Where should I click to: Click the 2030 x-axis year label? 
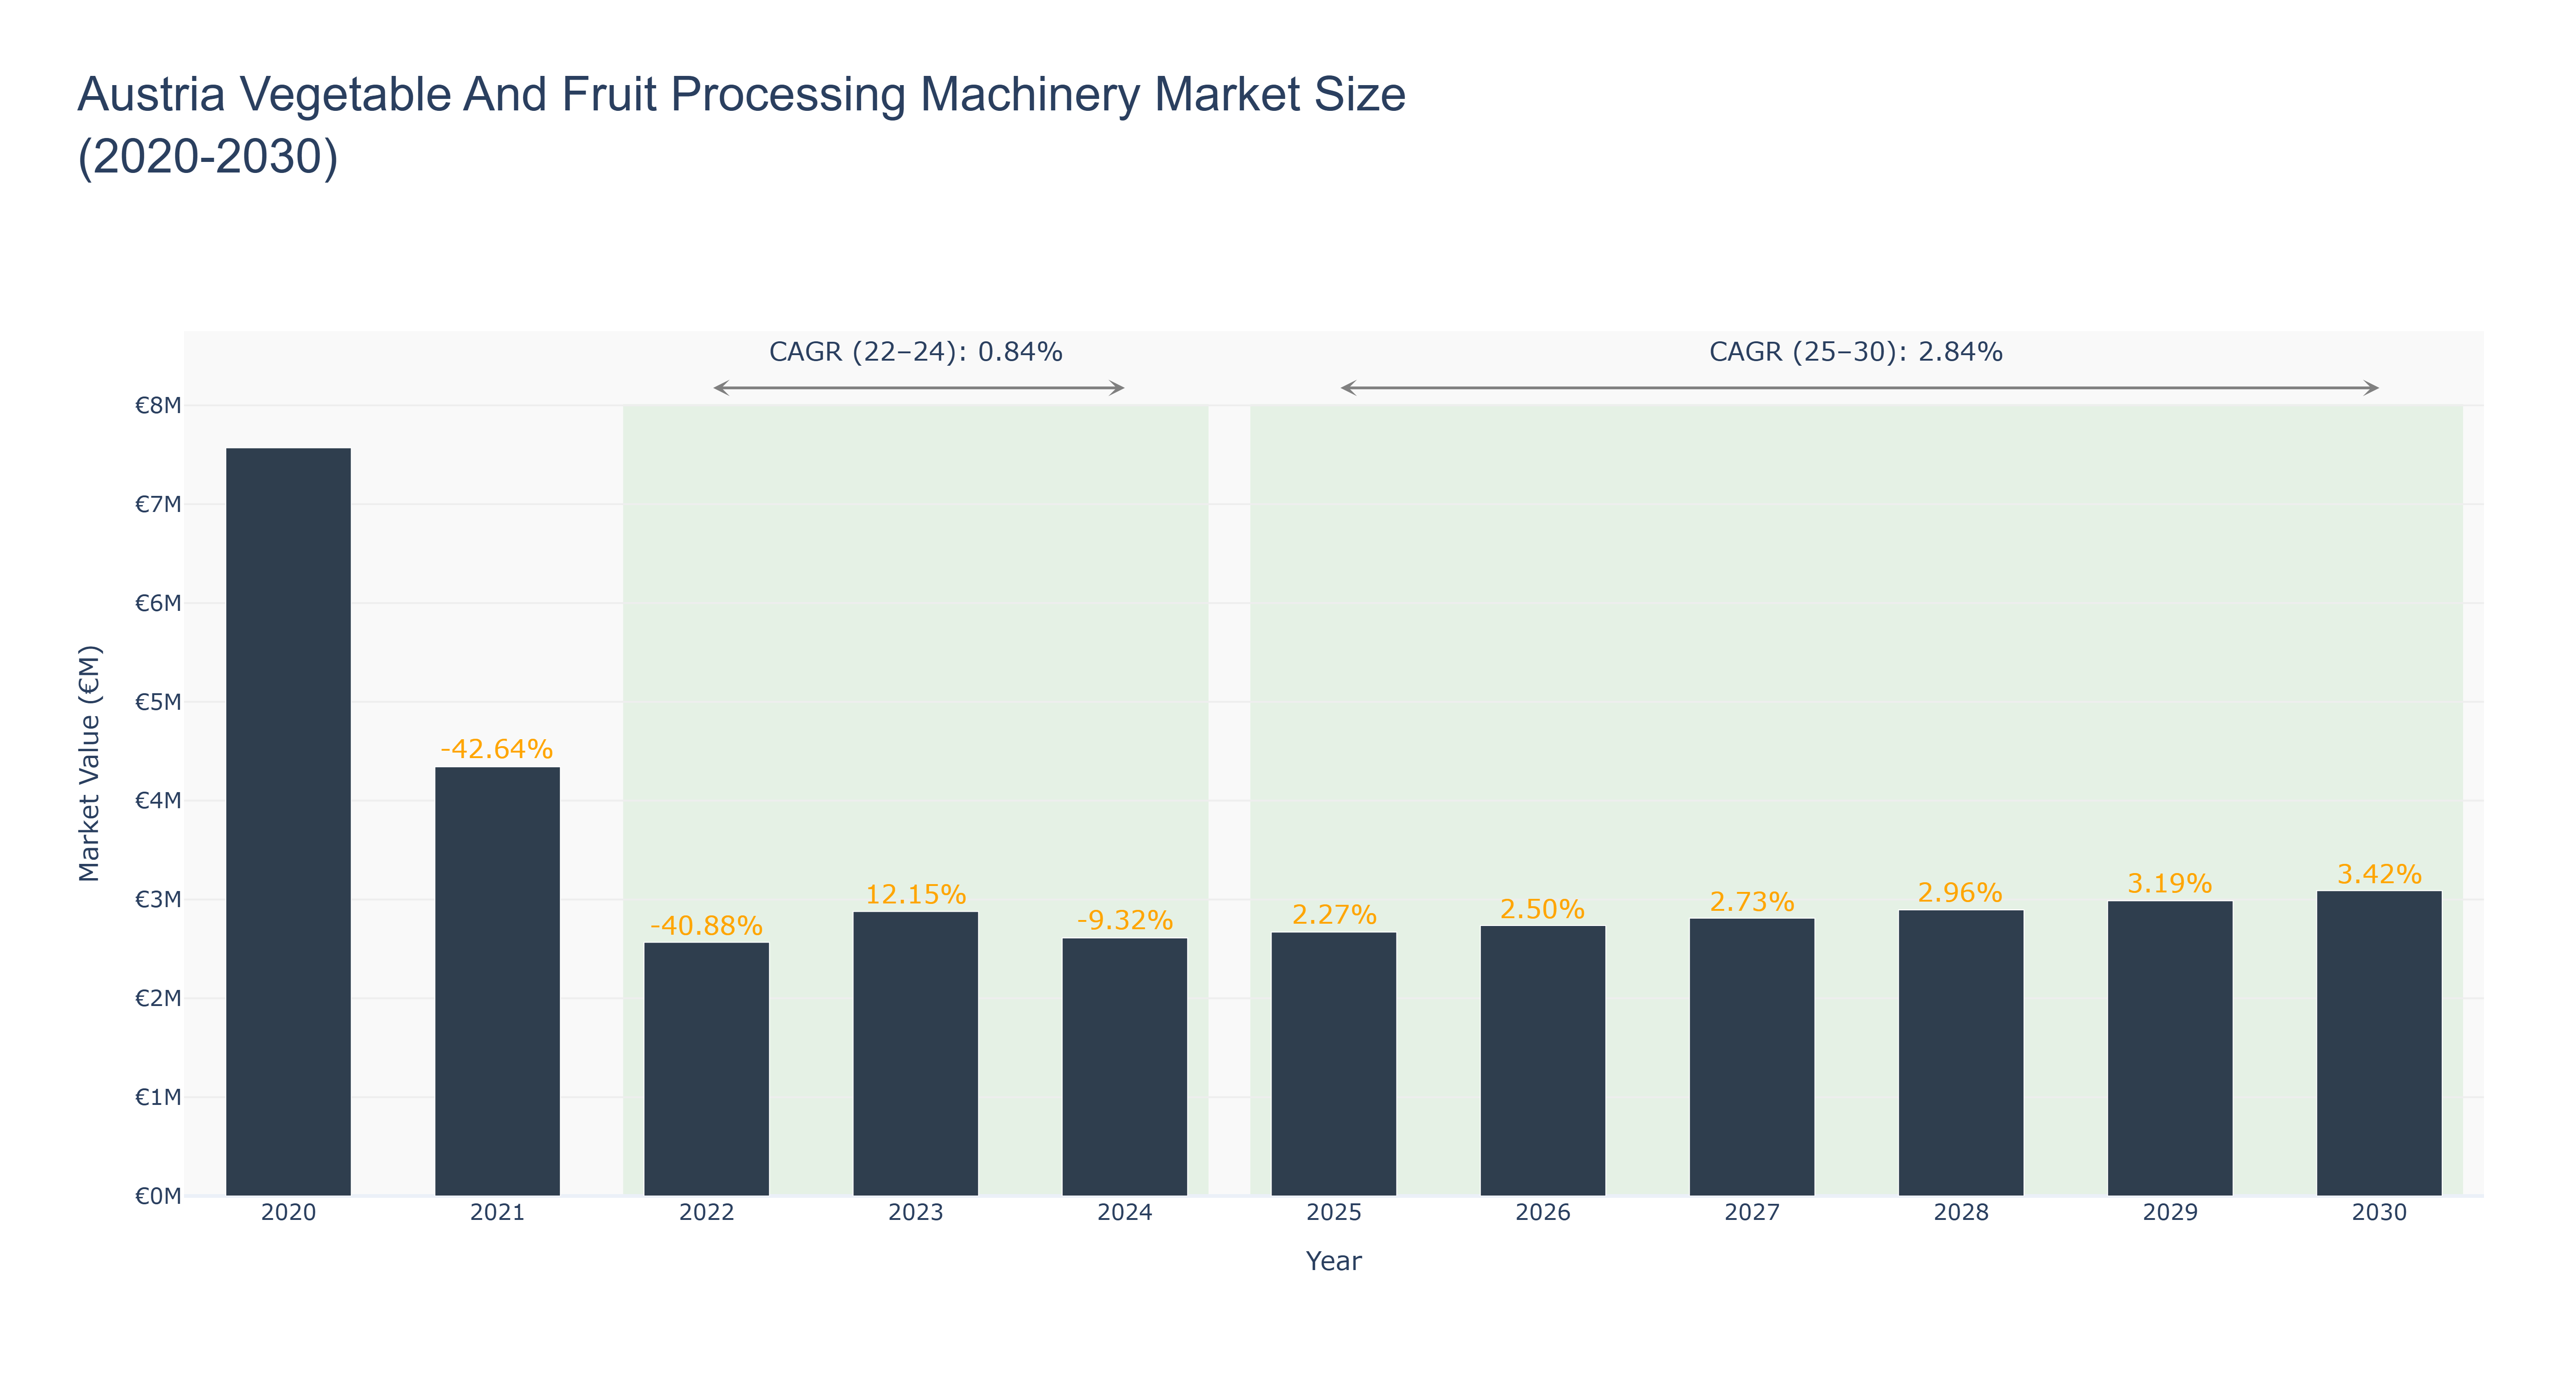click(2378, 1213)
